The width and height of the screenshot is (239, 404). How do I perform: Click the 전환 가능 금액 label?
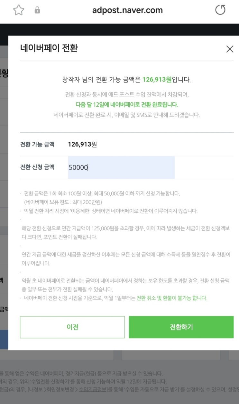coord(37,144)
